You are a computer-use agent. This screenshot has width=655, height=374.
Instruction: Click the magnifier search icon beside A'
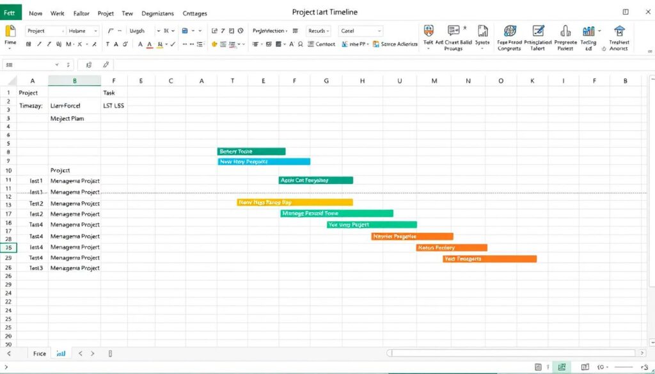301,44
